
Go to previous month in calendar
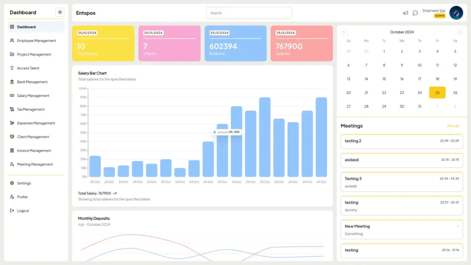pos(344,32)
